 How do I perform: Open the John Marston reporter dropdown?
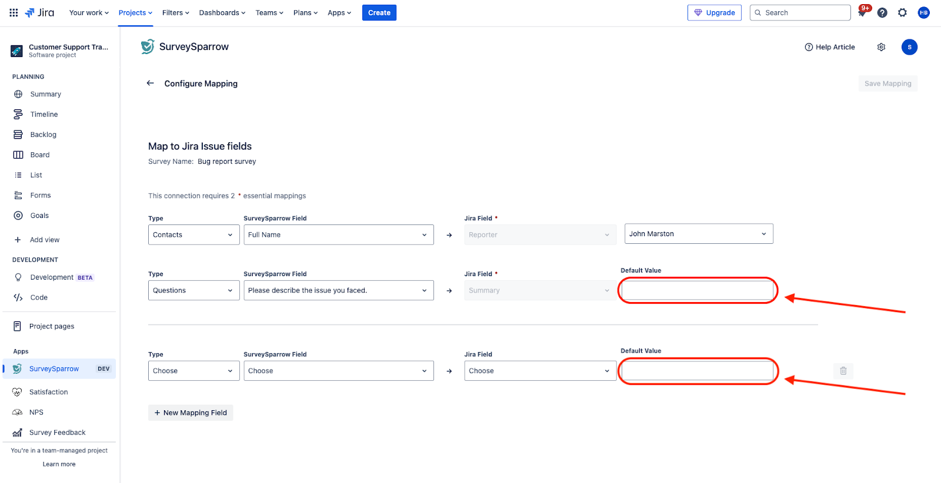(x=698, y=234)
